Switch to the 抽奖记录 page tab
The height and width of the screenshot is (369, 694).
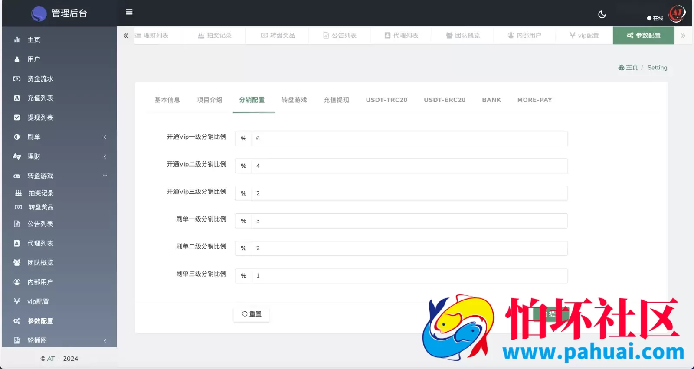(215, 36)
